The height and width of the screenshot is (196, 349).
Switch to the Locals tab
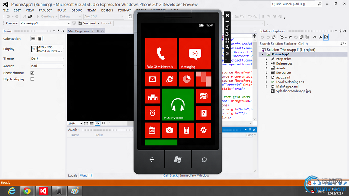(x=72, y=175)
